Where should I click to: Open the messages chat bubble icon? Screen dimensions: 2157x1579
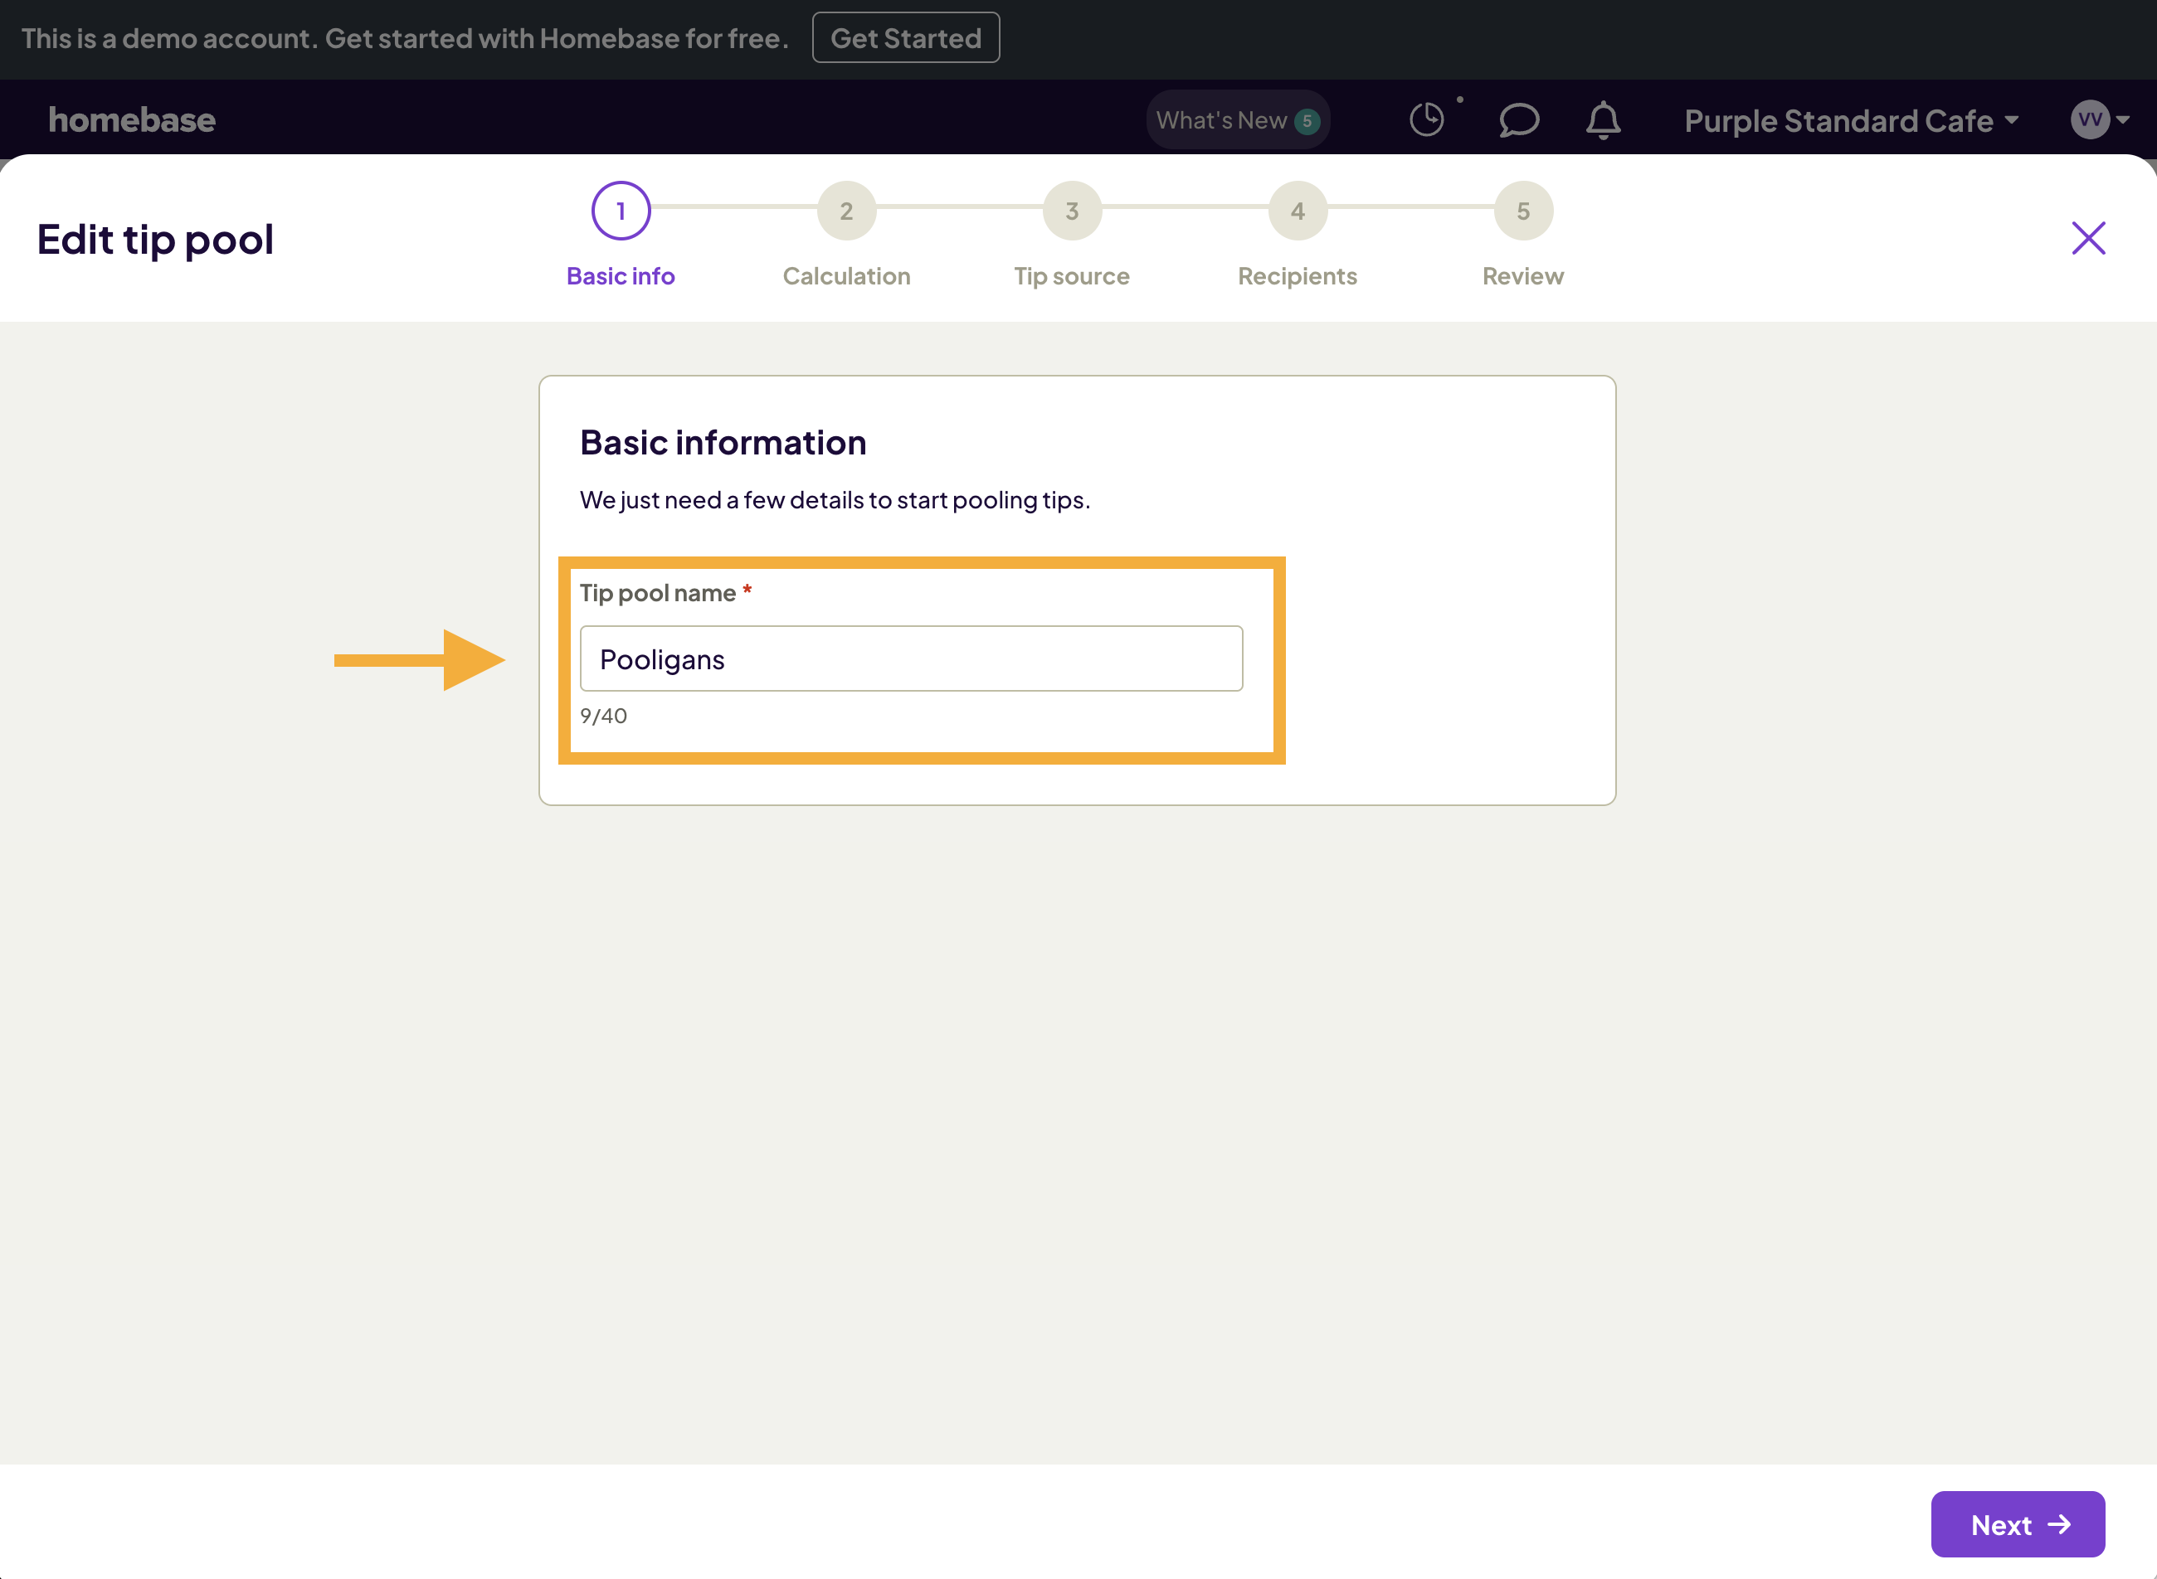pos(1518,119)
